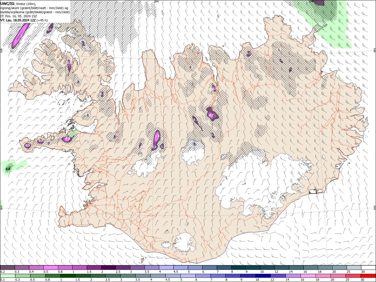Click the '0.8' value label in upper legend row
Viewport: 376px width, 282px height.
[60, 272]
